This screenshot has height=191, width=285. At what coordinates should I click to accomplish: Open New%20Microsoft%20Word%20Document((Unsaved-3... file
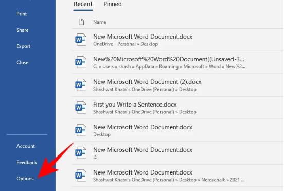[177, 63]
